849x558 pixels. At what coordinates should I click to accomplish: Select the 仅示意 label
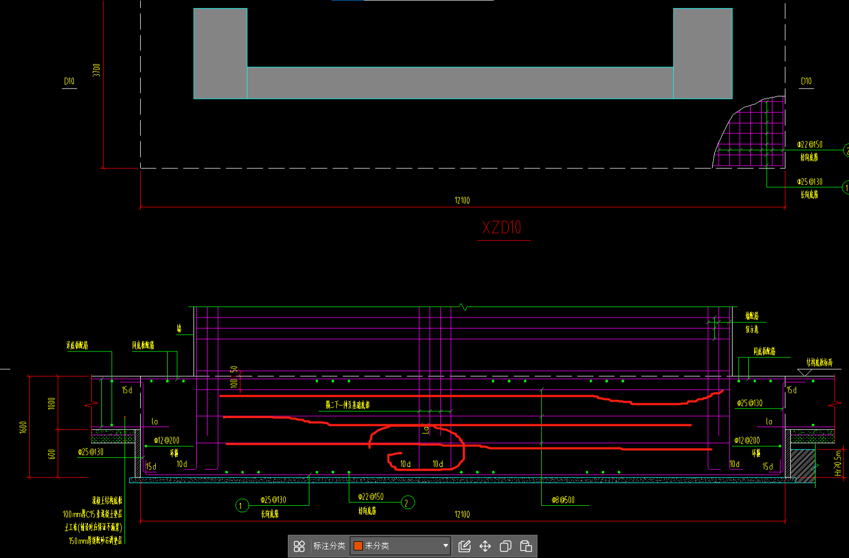752,329
